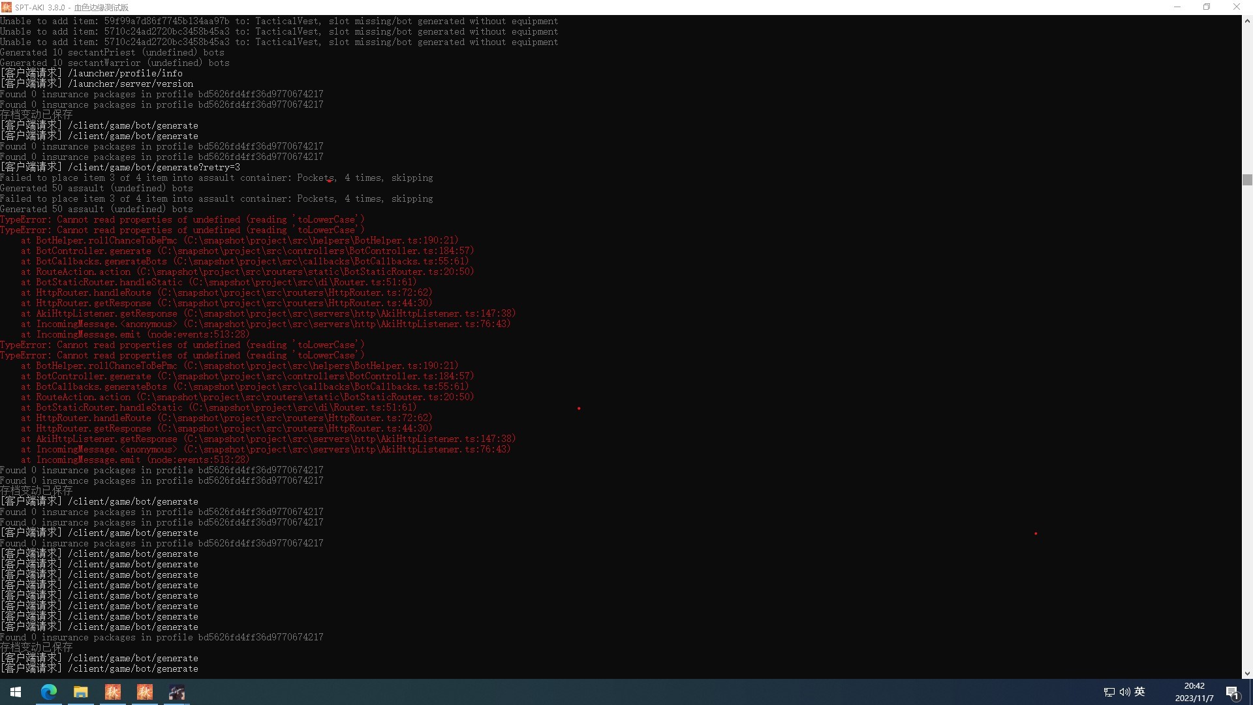Image resolution: width=1253 pixels, height=705 pixels.
Task: Click the console scrollbar down arrow
Action: [1247, 673]
